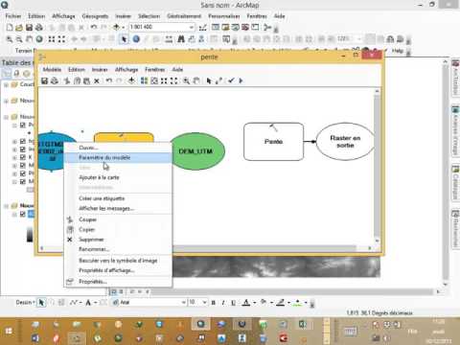Image resolution: width=460 pixels, height=345 pixels.
Task: Open the font size dropdown showing 10
Action: [x=205, y=302]
